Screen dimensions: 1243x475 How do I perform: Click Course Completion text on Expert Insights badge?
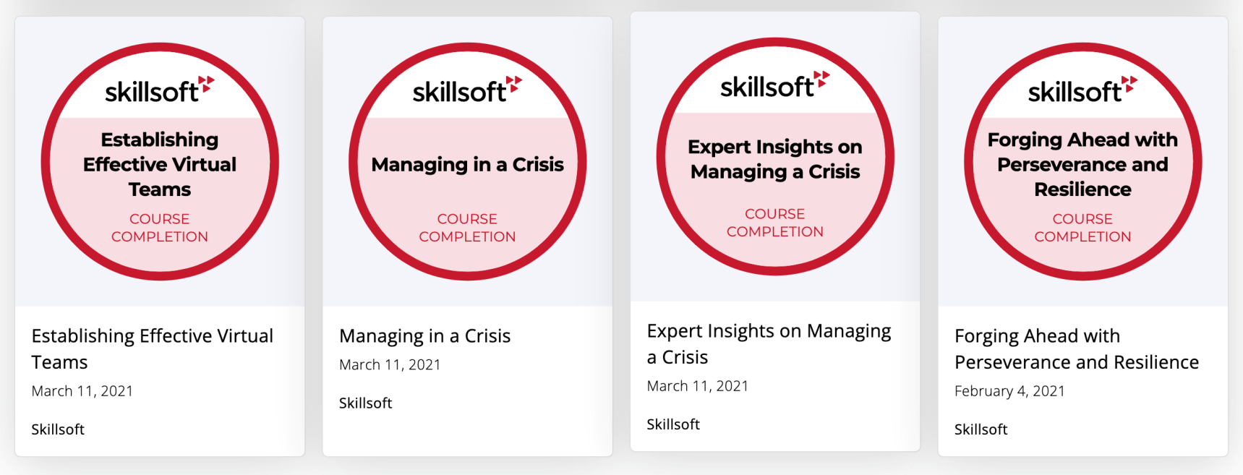coord(775,223)
